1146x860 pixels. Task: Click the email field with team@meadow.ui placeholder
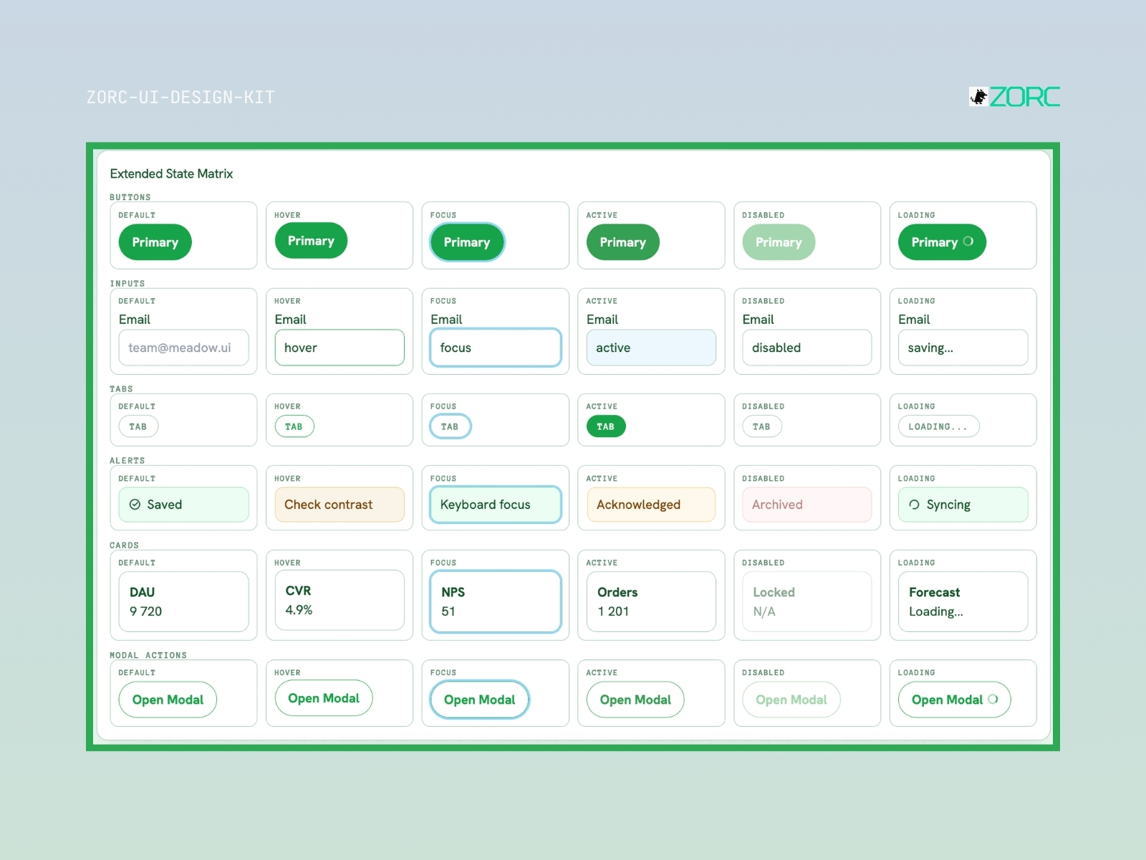[x=184, y=348]
